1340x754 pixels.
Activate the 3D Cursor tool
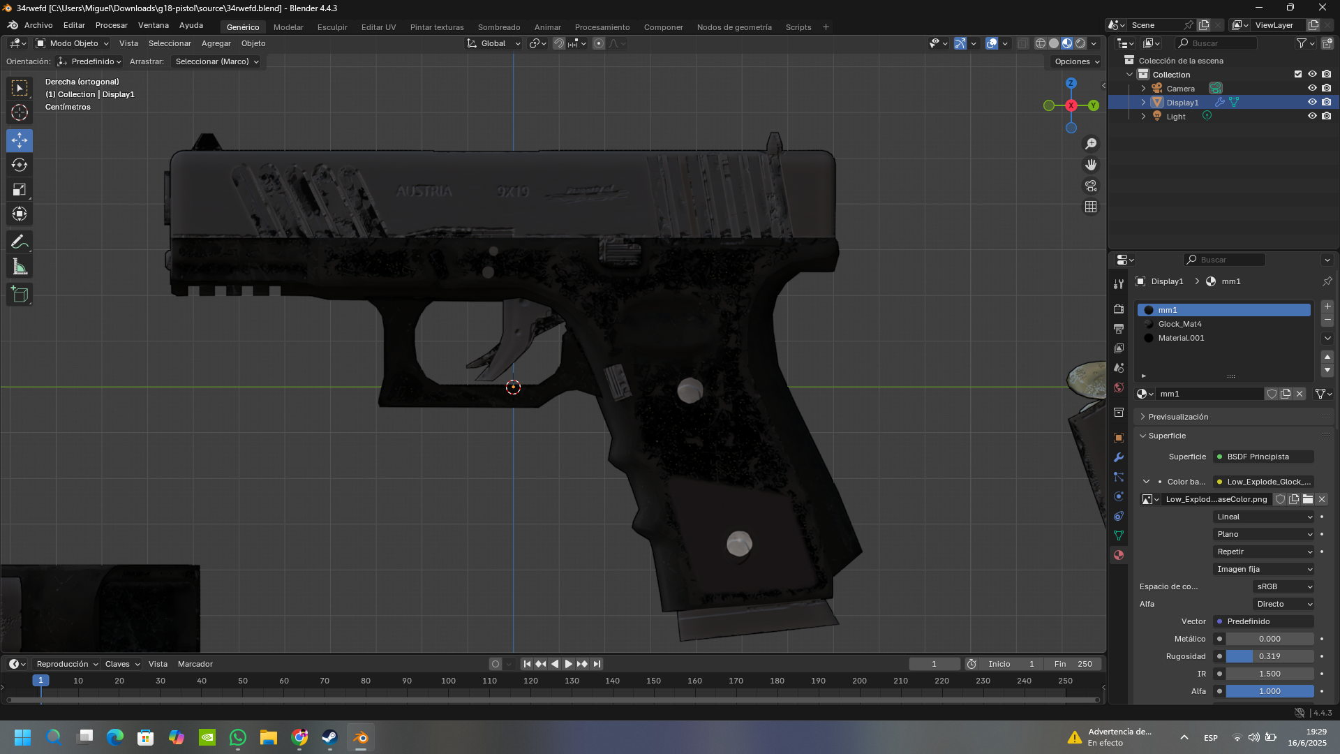[20, 112]
